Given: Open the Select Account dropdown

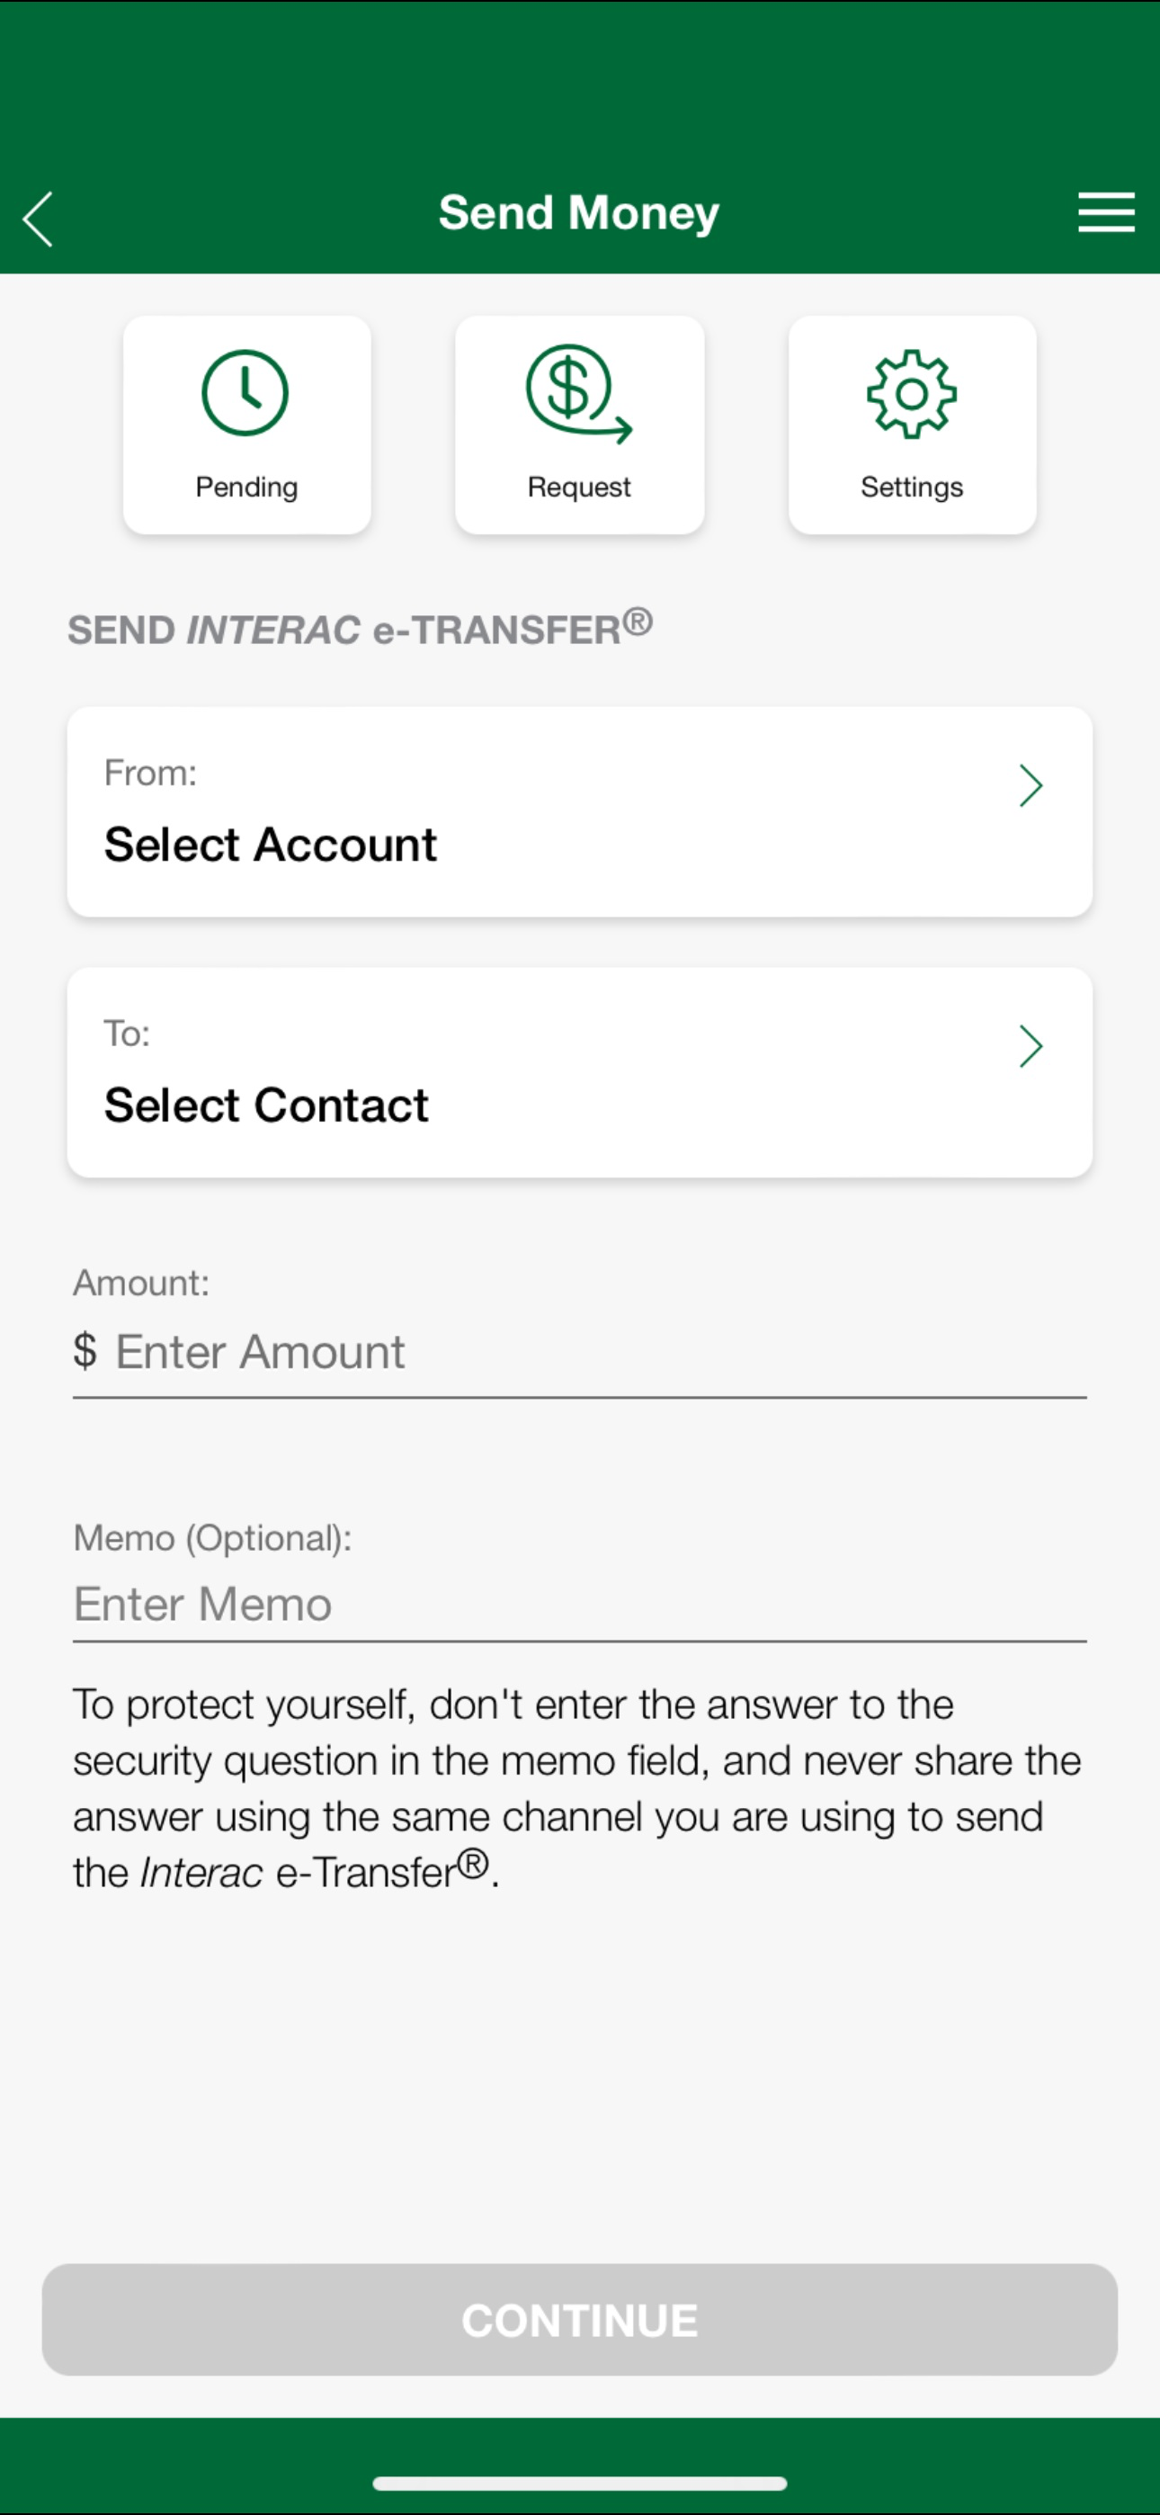Looking at the screenshot, I should [x=580, y=811].
